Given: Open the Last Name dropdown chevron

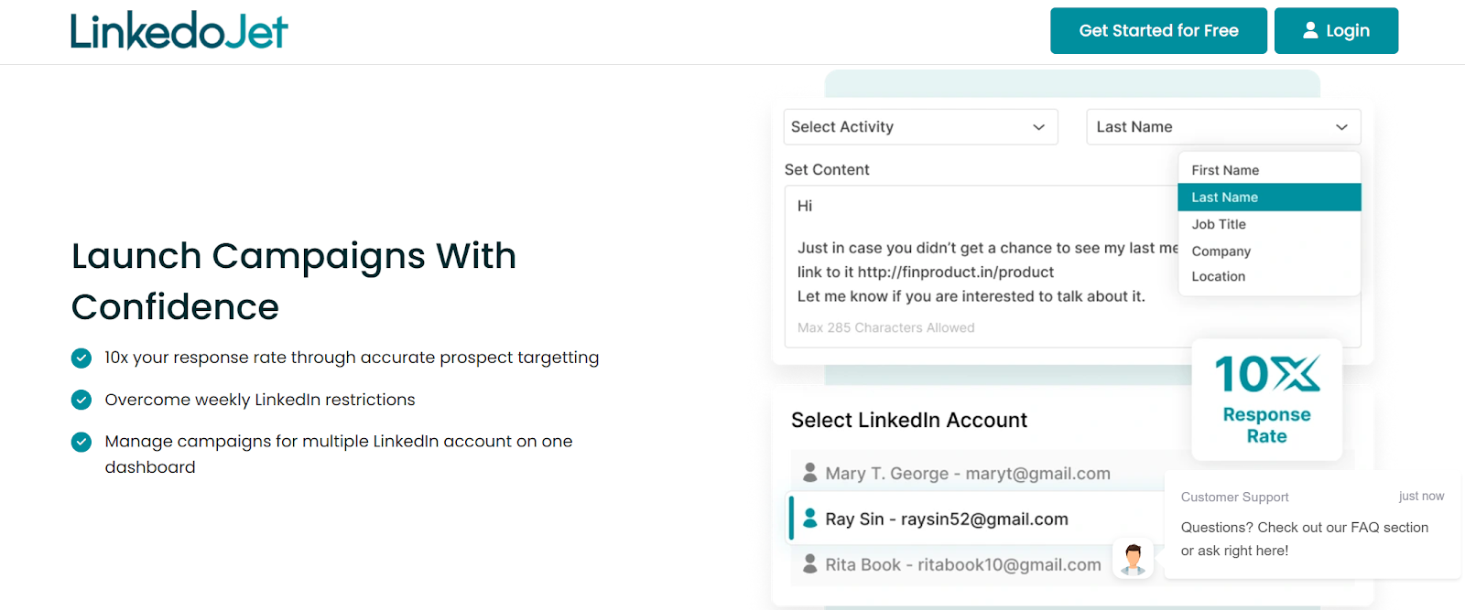Looking at the screenshot, I should click(x=1341, y=127).
